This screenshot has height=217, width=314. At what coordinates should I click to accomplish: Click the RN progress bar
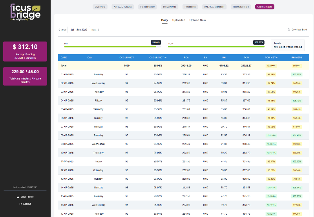pos(110,46)
